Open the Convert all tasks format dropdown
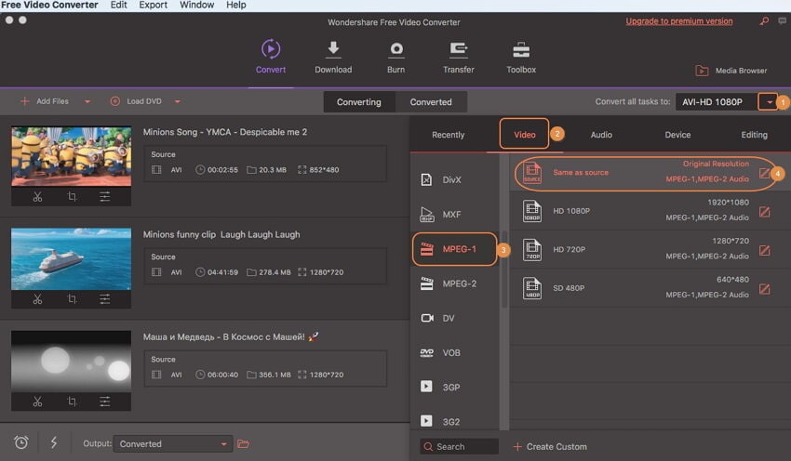The width and height of the screenshot is (791, 461). point(769,102)
